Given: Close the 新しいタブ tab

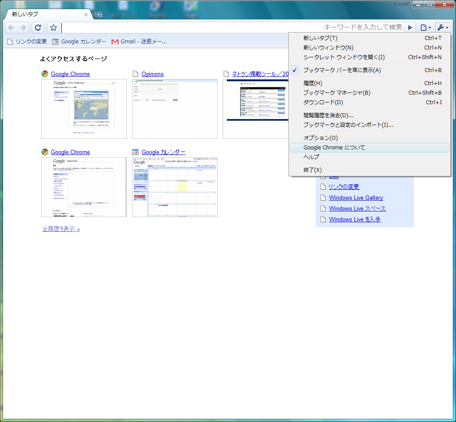Looking at the screenshot, I should (x=86, y=14).
